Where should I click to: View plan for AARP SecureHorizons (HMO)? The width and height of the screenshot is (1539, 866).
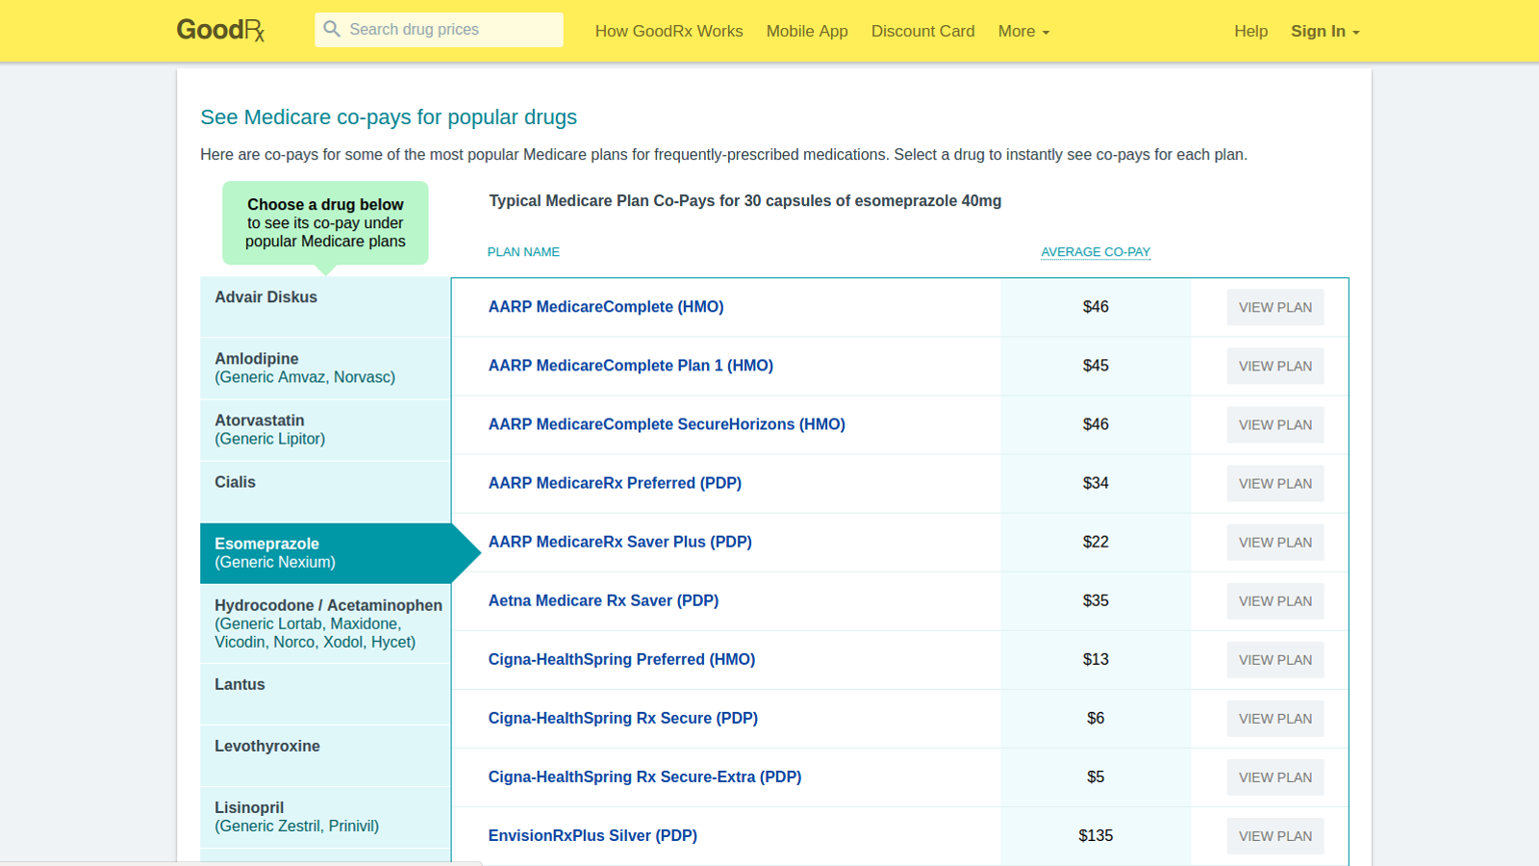1274,424
